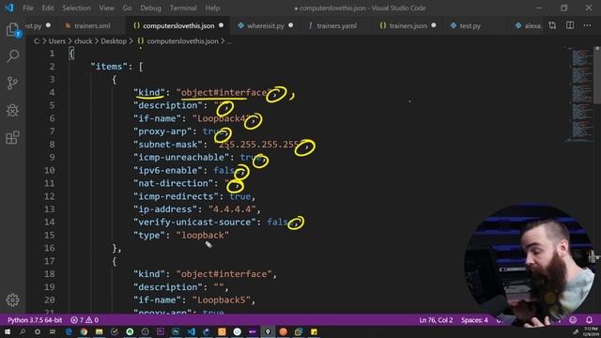Screen dimensions: 601x338
Task: Click the editor minimap
Action: click(x=579, y=94)
